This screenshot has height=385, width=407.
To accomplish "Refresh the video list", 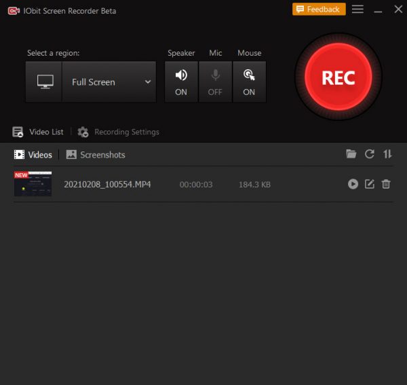I will [370, 154].
